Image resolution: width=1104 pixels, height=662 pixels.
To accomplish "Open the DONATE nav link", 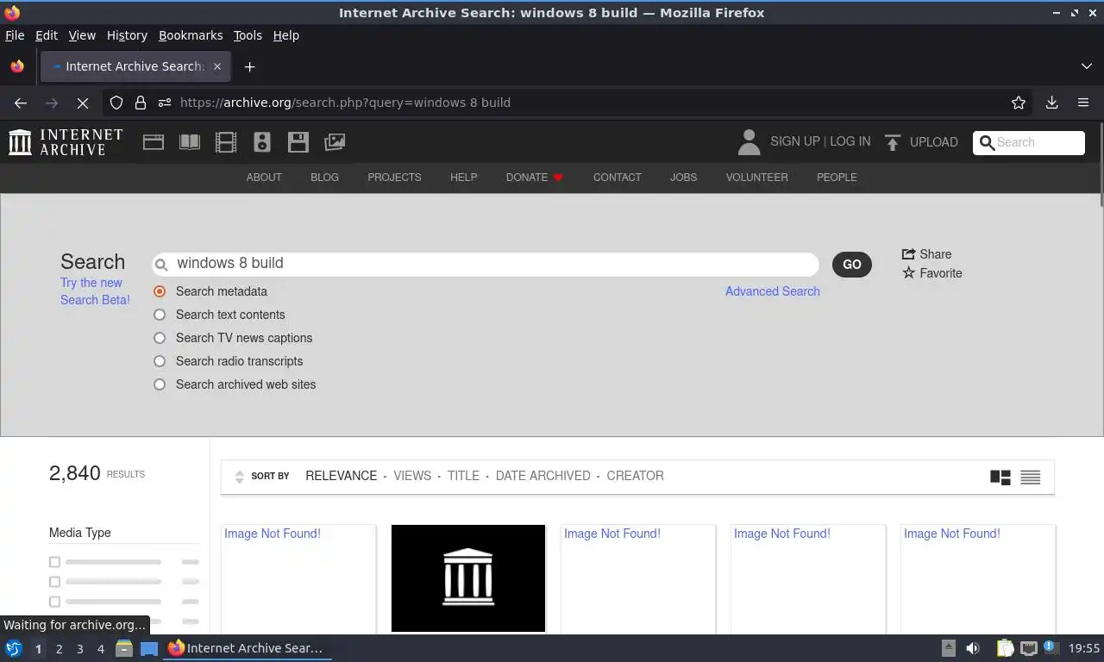I will (535, 178).
